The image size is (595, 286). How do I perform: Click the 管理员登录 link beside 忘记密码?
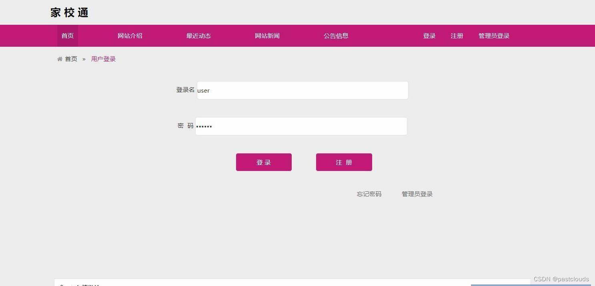417,194
